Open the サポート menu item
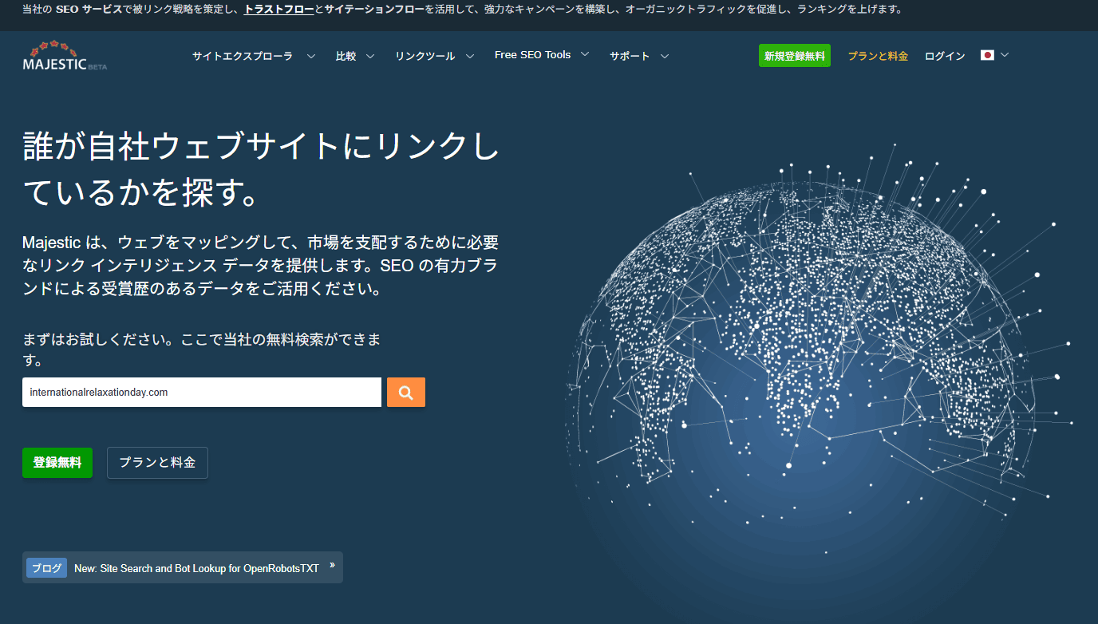Image resolution: width=1098 pixels, height=624 pixels. pyautogui.click(x=630, y=56)
